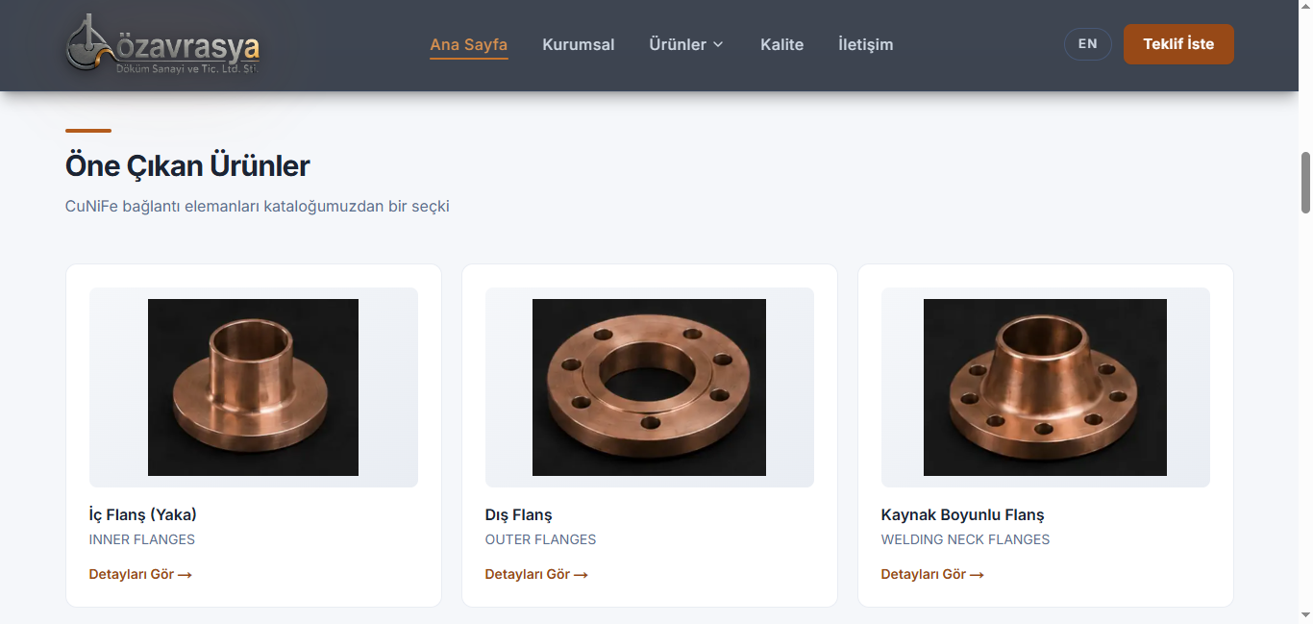
Task: Click the Dış Flanş title
Action: point(519,514)
